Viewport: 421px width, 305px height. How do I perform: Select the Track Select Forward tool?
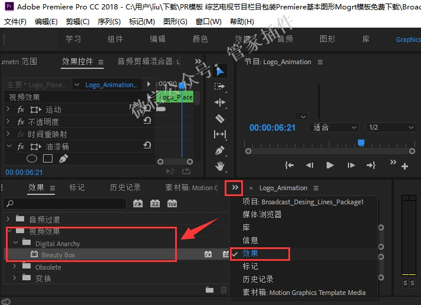pyautogui.click(x=219, y=87)
